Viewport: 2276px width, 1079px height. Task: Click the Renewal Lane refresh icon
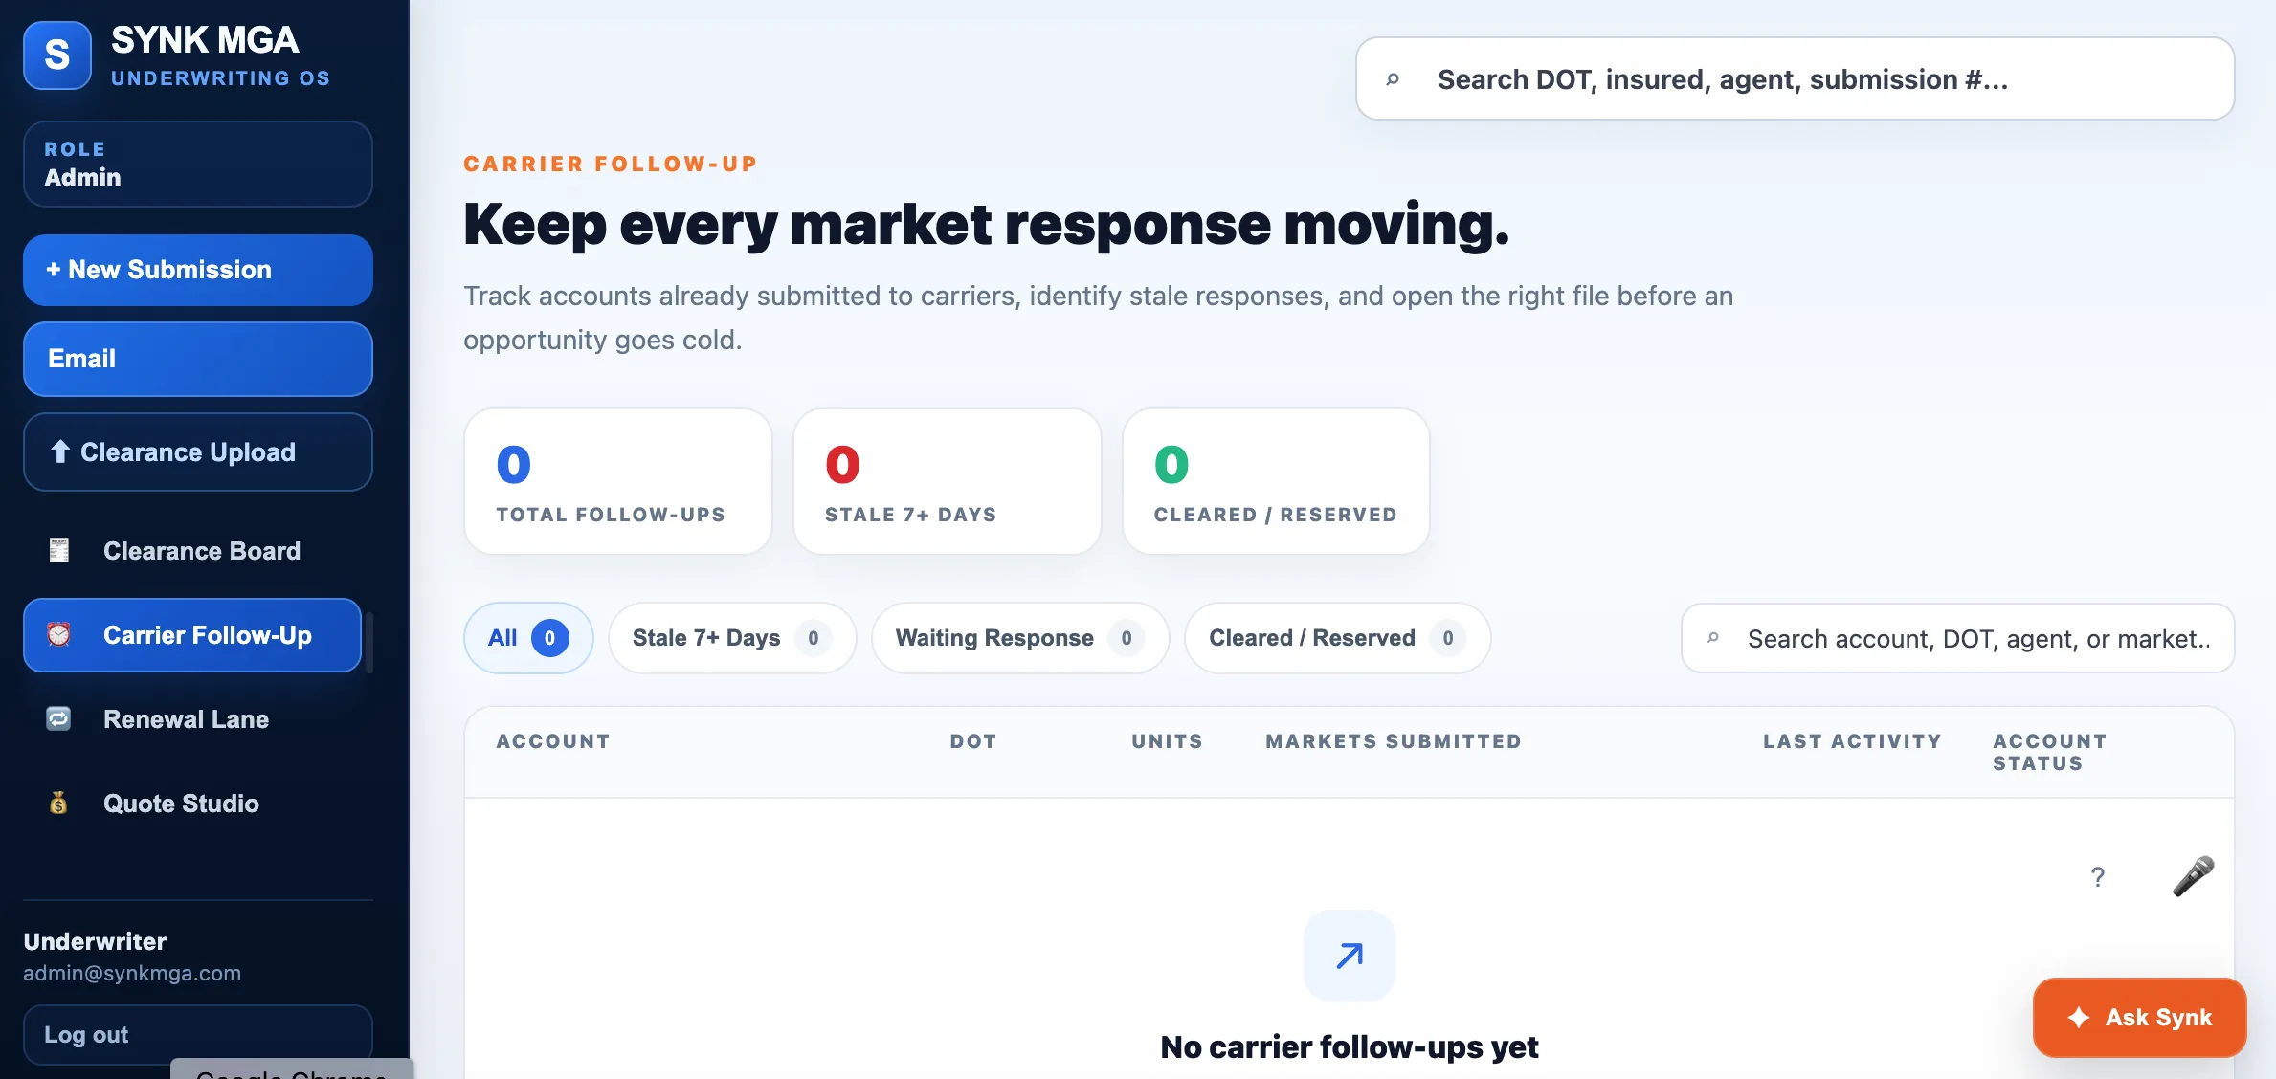click(58, 719)
